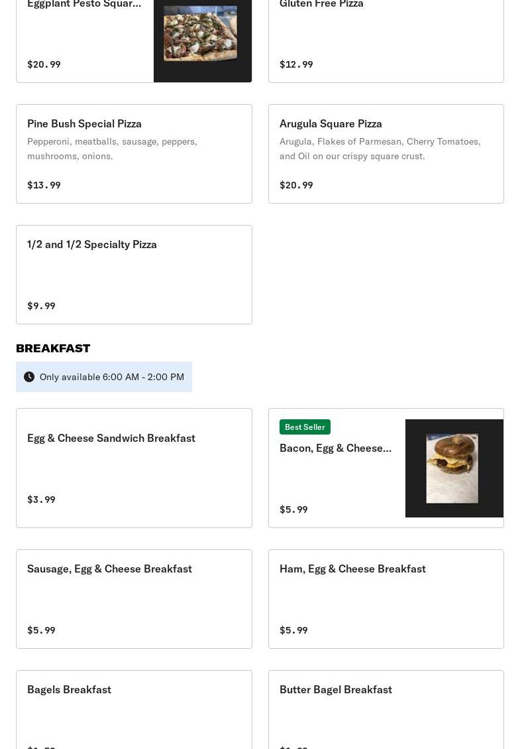The width and height of the screenshot is (520, 749).
Task: Open Ham, Egg & Cheese Breakfast item
Action: tap(386, 599)
